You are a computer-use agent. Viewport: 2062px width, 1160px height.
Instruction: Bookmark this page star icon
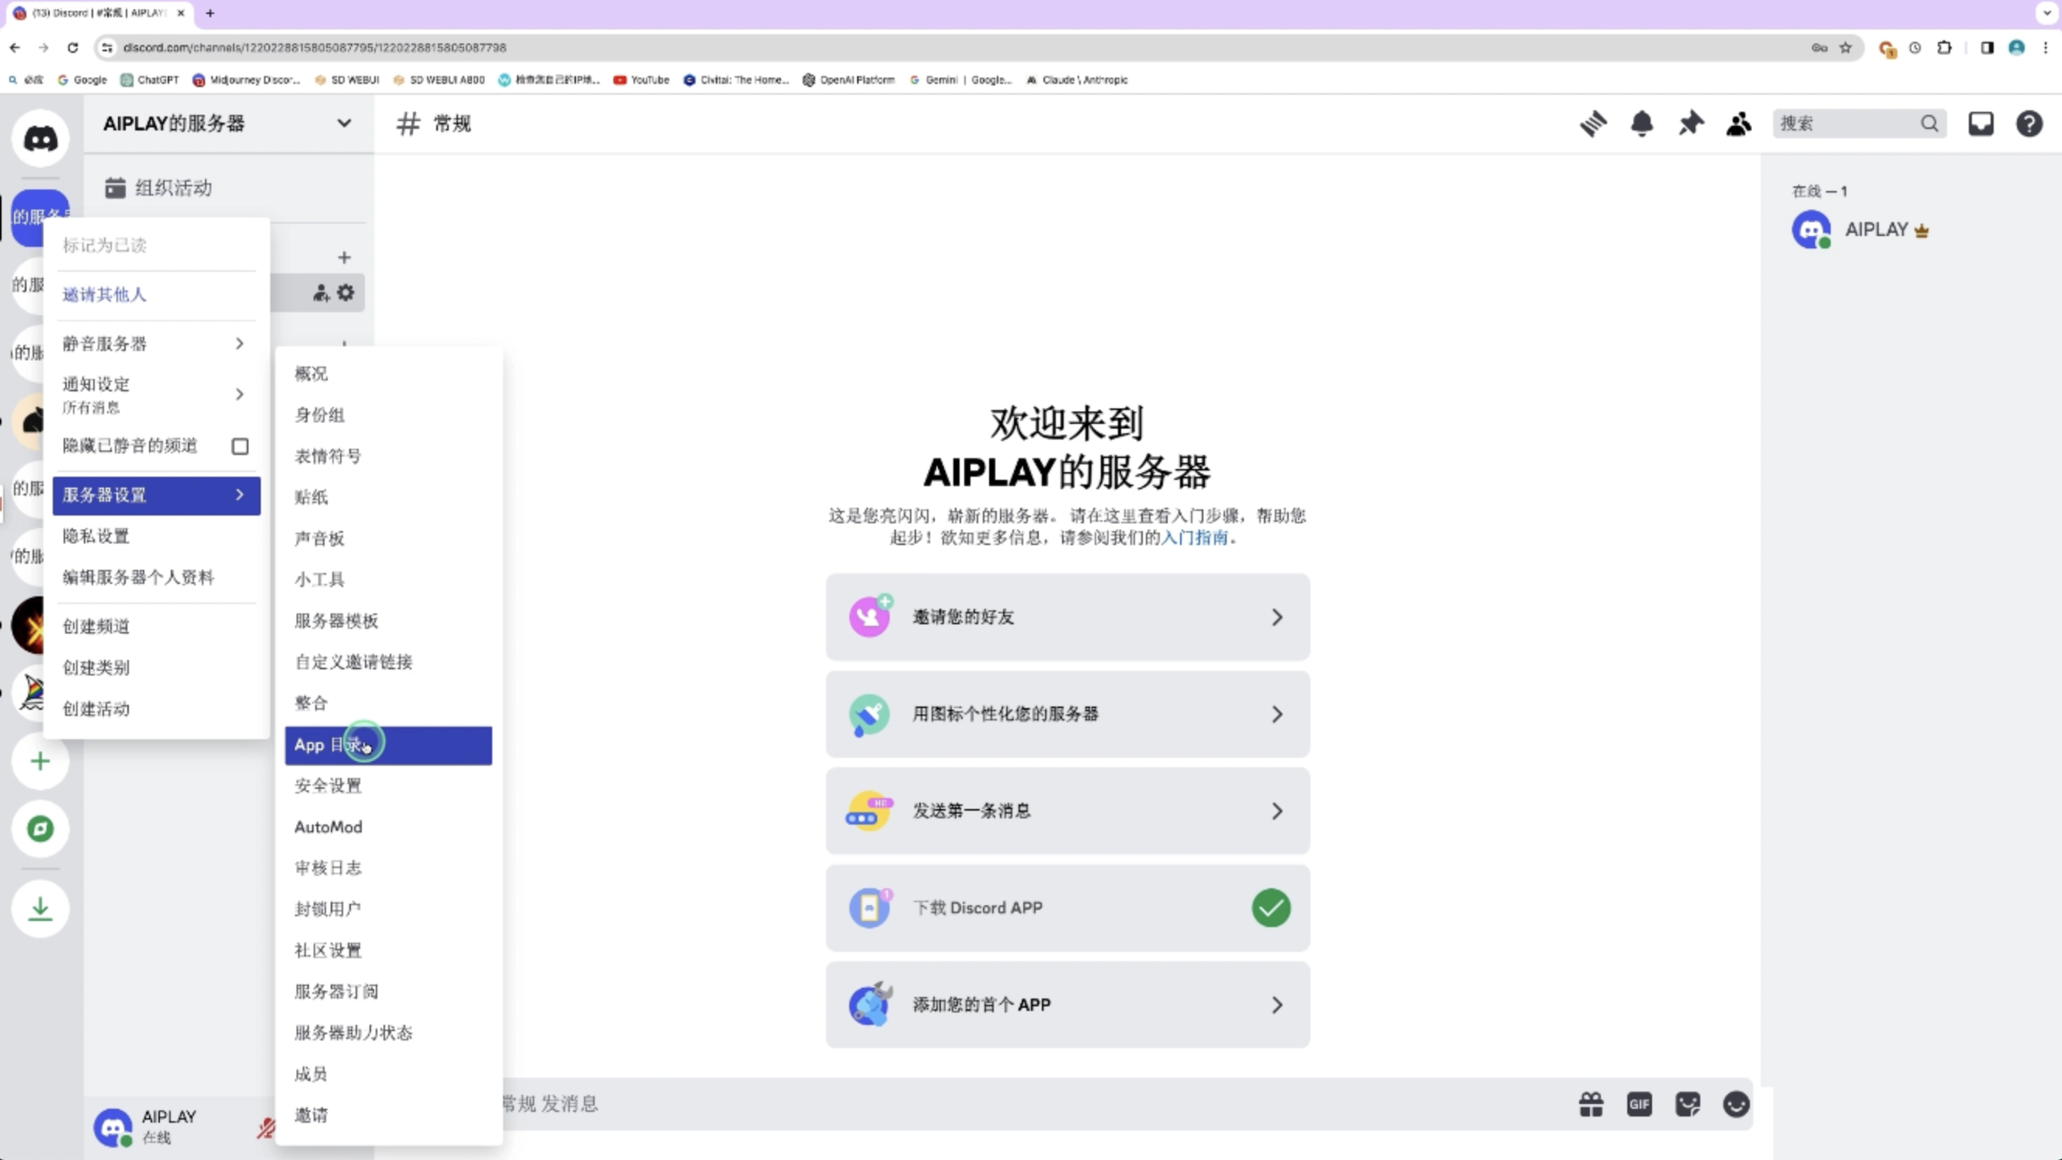(1846, 47)
